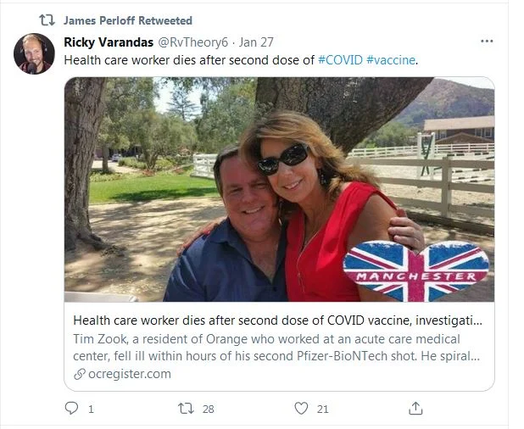The width and height of the screenshot is (524, 429).
Task: Open the tweet more options menu
Action: 487,41
